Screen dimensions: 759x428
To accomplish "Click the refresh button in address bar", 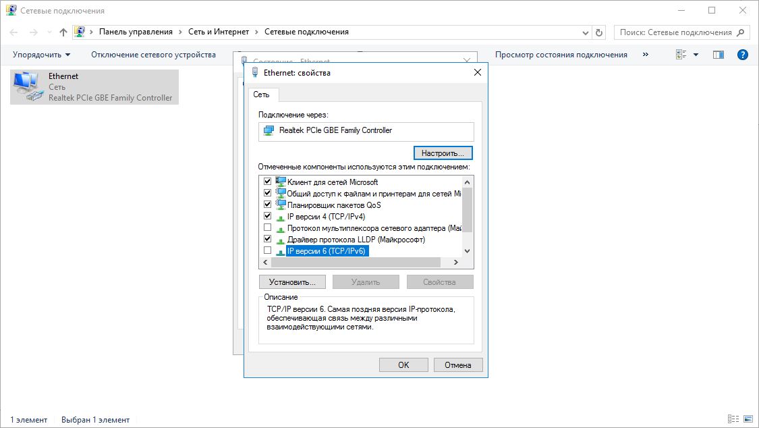I will click(x=600, y=32).
